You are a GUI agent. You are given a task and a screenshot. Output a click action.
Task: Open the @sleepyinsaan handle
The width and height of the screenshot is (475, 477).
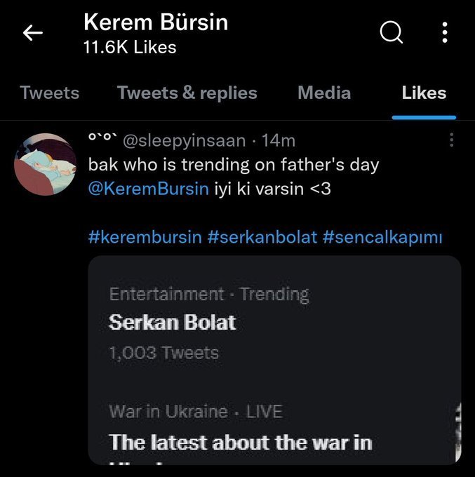coord(185,141)
